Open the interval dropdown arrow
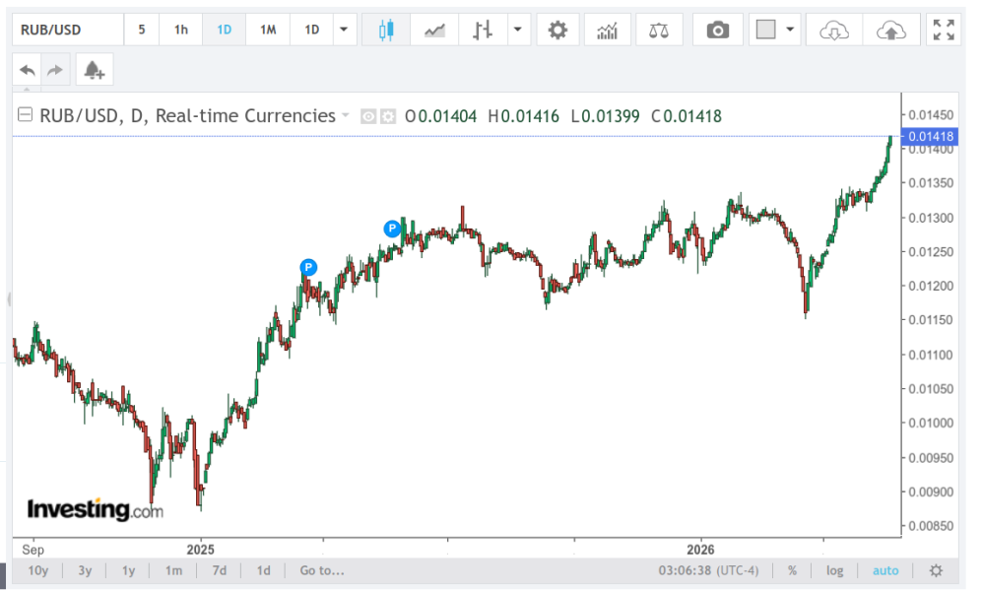Image resolution: width=982 pixels, height=591 pixels. tap(344, 30)
